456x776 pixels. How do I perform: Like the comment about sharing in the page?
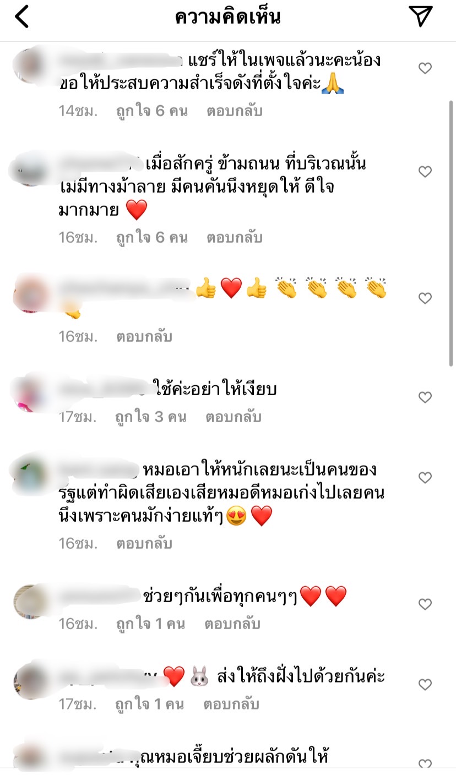pyautogui.click(x=425, y=68)
